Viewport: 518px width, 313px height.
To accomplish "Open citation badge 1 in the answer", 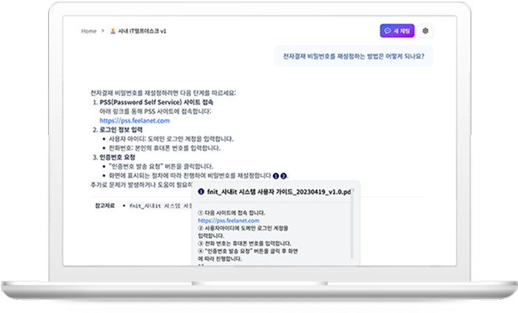I will pyautogui.click(x=275, y=175).
